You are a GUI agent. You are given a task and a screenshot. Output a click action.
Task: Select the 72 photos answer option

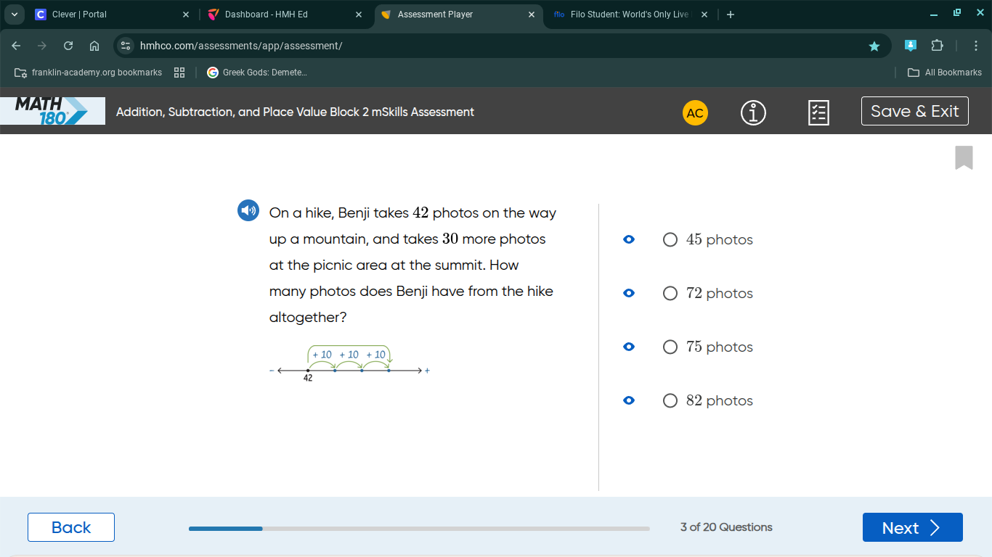[x=708, y=293]
